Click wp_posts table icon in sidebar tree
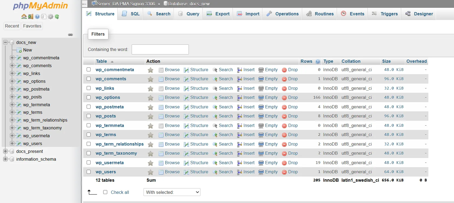 tap(19, 97)
